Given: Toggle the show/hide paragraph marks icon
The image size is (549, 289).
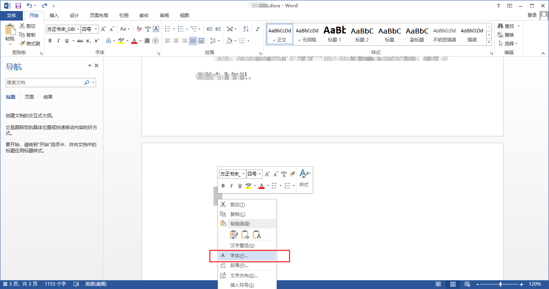Looking at the screenshot, I should pyautogui.click(x=258, y=29).
